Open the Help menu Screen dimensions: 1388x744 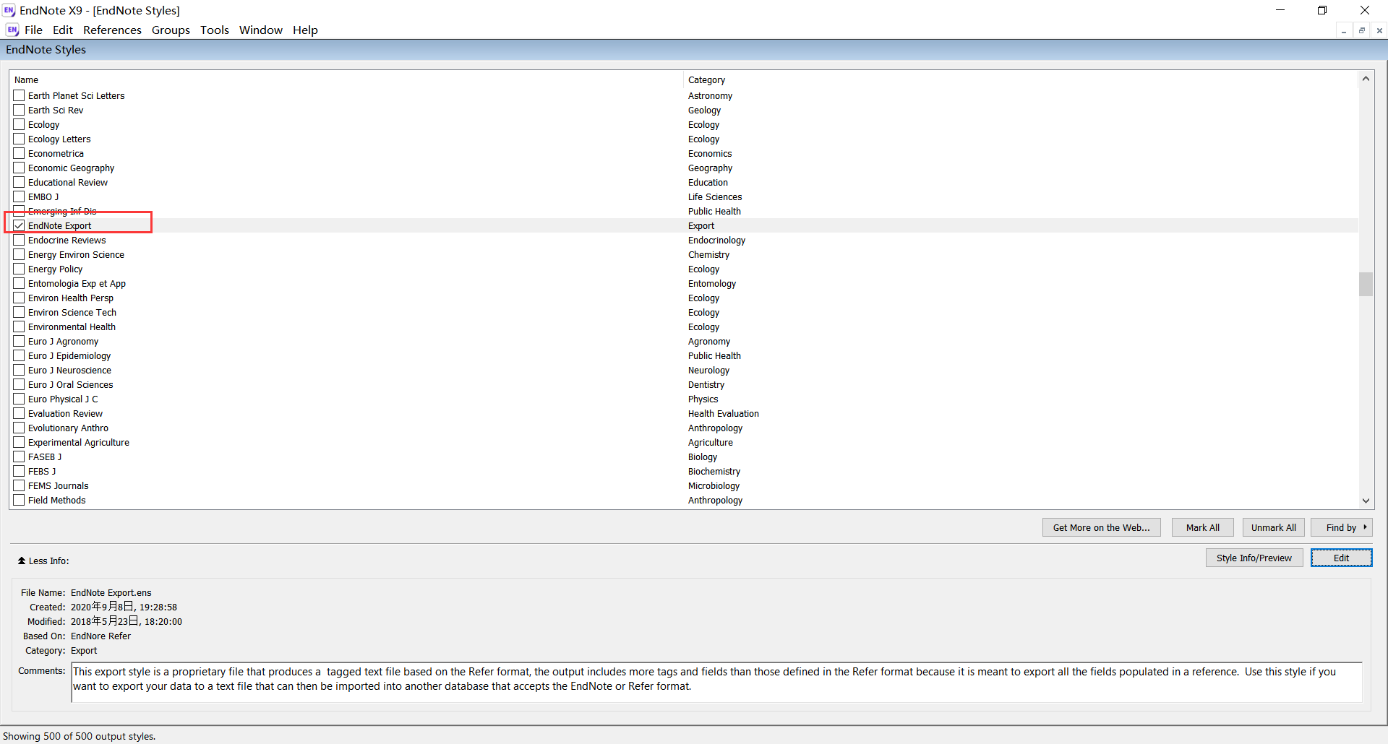[x=305, y=30]
